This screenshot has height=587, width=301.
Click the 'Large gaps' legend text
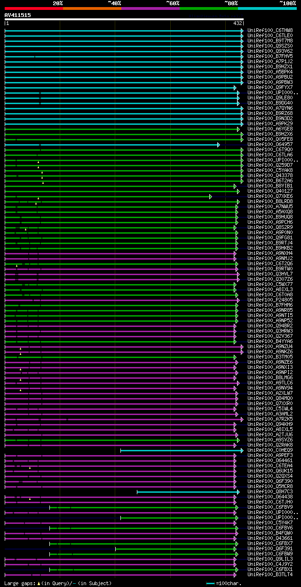pyautogui.click(x=19, y=583)
